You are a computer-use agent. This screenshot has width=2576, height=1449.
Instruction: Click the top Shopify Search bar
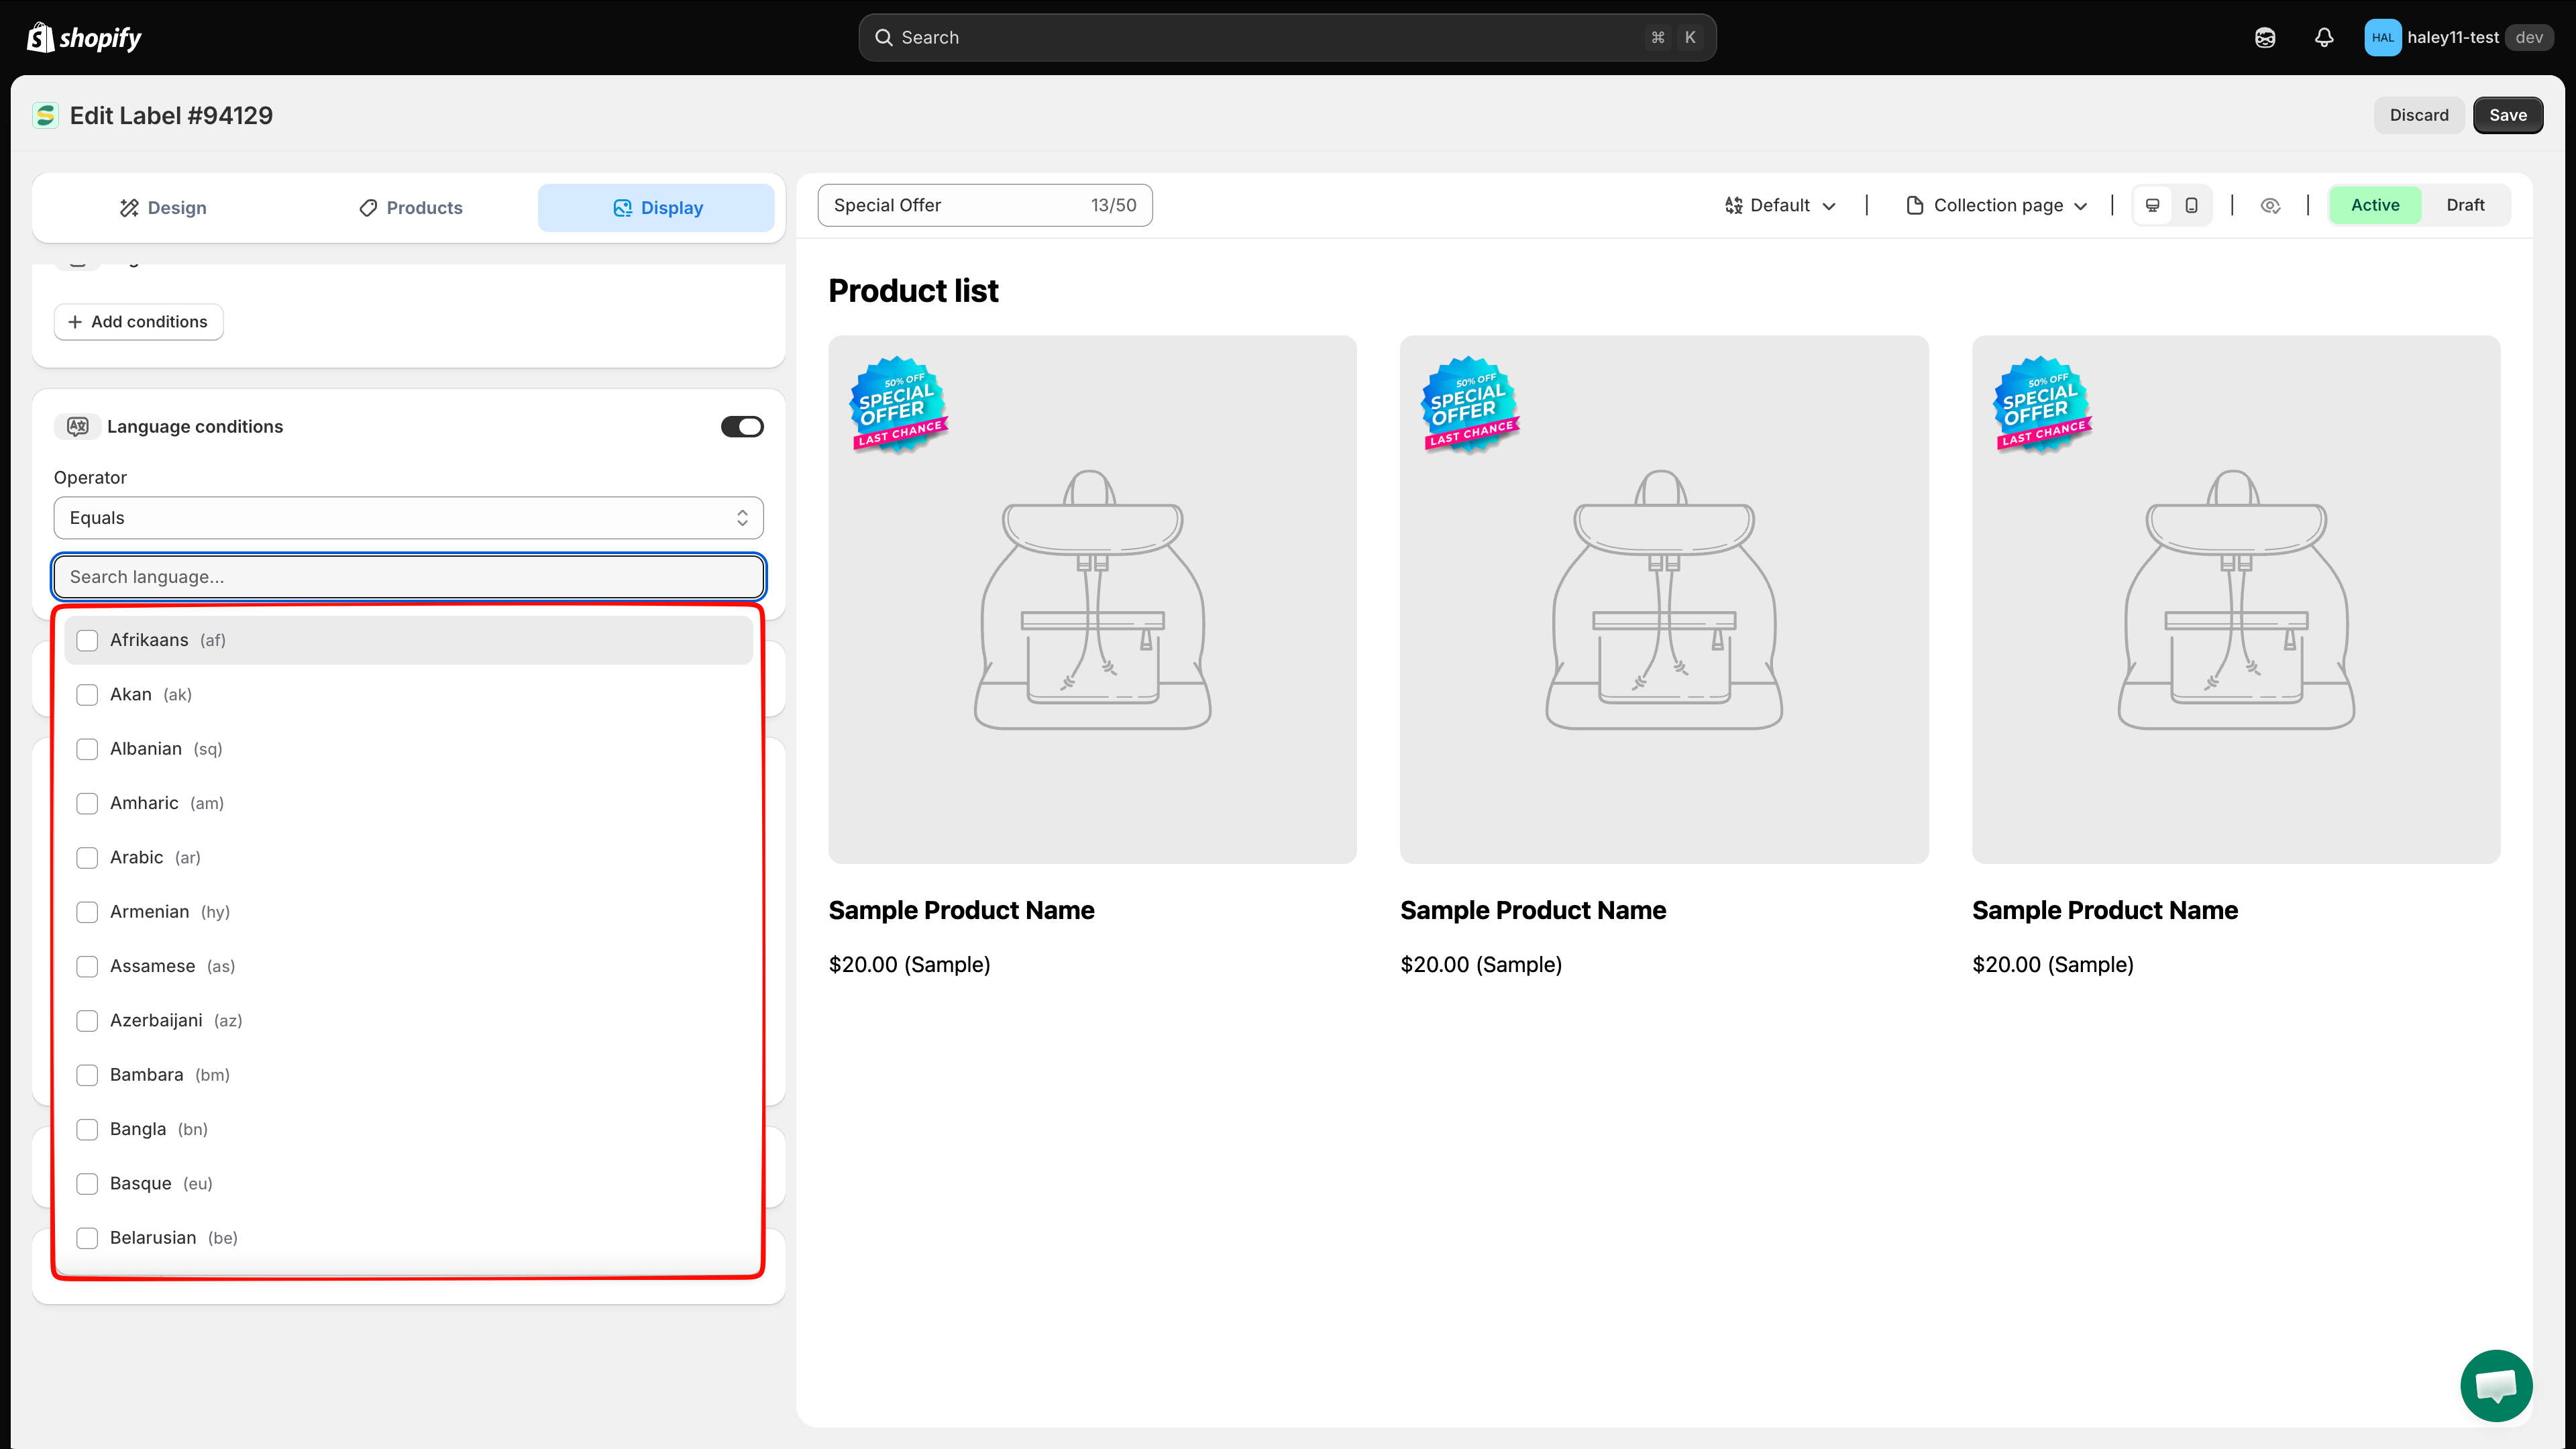(x=1287, y=38)
